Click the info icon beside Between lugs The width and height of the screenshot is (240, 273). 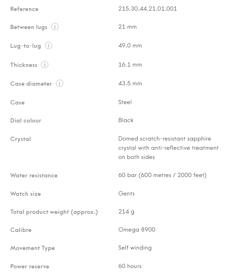pyautogui.click(x=55, y=27)
